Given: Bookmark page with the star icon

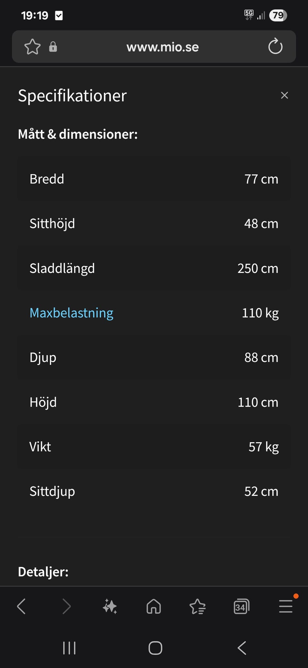Looking at the screenshot, I should [32, 47].
